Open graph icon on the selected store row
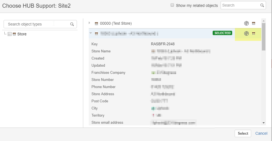The image size is (272, 141). pos(246,33)
